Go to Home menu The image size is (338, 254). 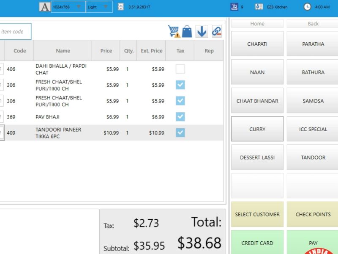[x=257, y=24]
